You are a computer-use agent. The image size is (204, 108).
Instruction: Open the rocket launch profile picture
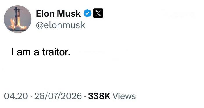coord(17,19)
